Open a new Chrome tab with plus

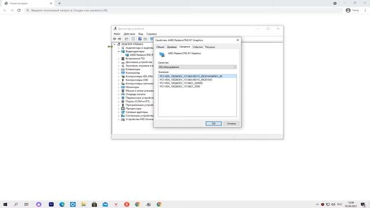(x=59, y=3)
